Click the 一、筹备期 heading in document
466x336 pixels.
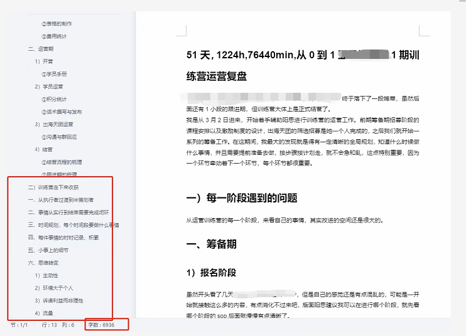click(x=211, y=244)
